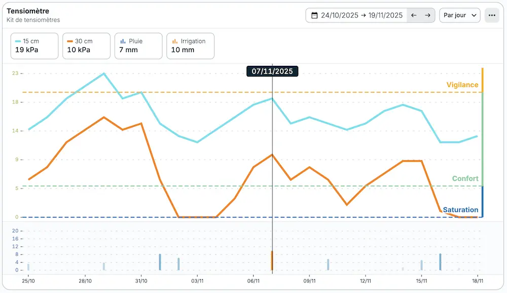
Task: Toggle the 15 cm series card
Action: point(34,46)
